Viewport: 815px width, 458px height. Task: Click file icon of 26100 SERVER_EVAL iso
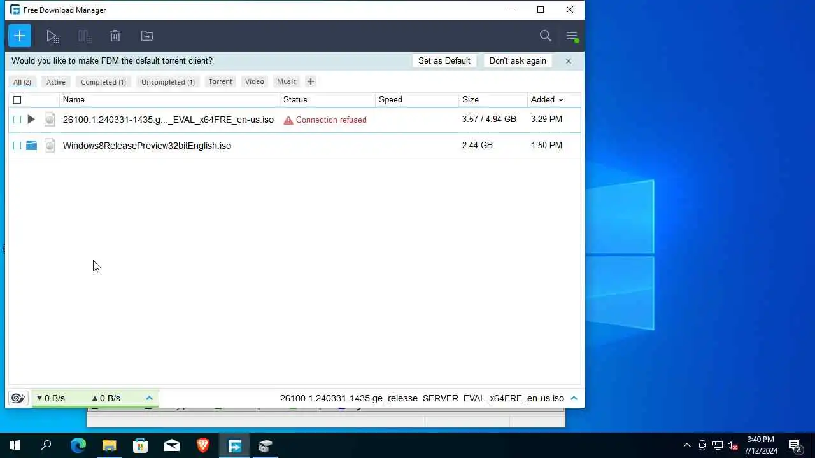pos(50,120)
